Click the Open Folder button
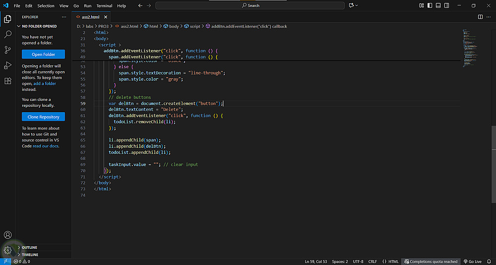The image size is (496, 265). point(44,54)
